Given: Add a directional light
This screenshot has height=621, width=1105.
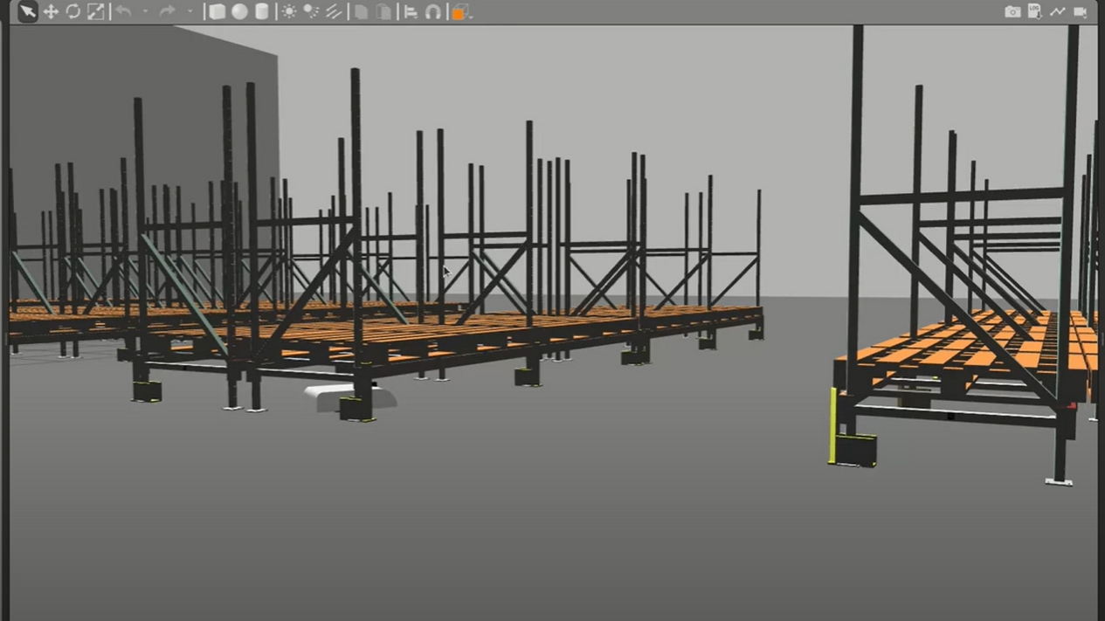Looking at the screenshot, I should click(x=334, y=11).
